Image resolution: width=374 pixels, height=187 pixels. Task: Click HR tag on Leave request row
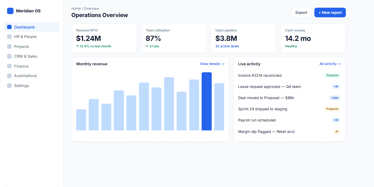[x=336, y=87]
